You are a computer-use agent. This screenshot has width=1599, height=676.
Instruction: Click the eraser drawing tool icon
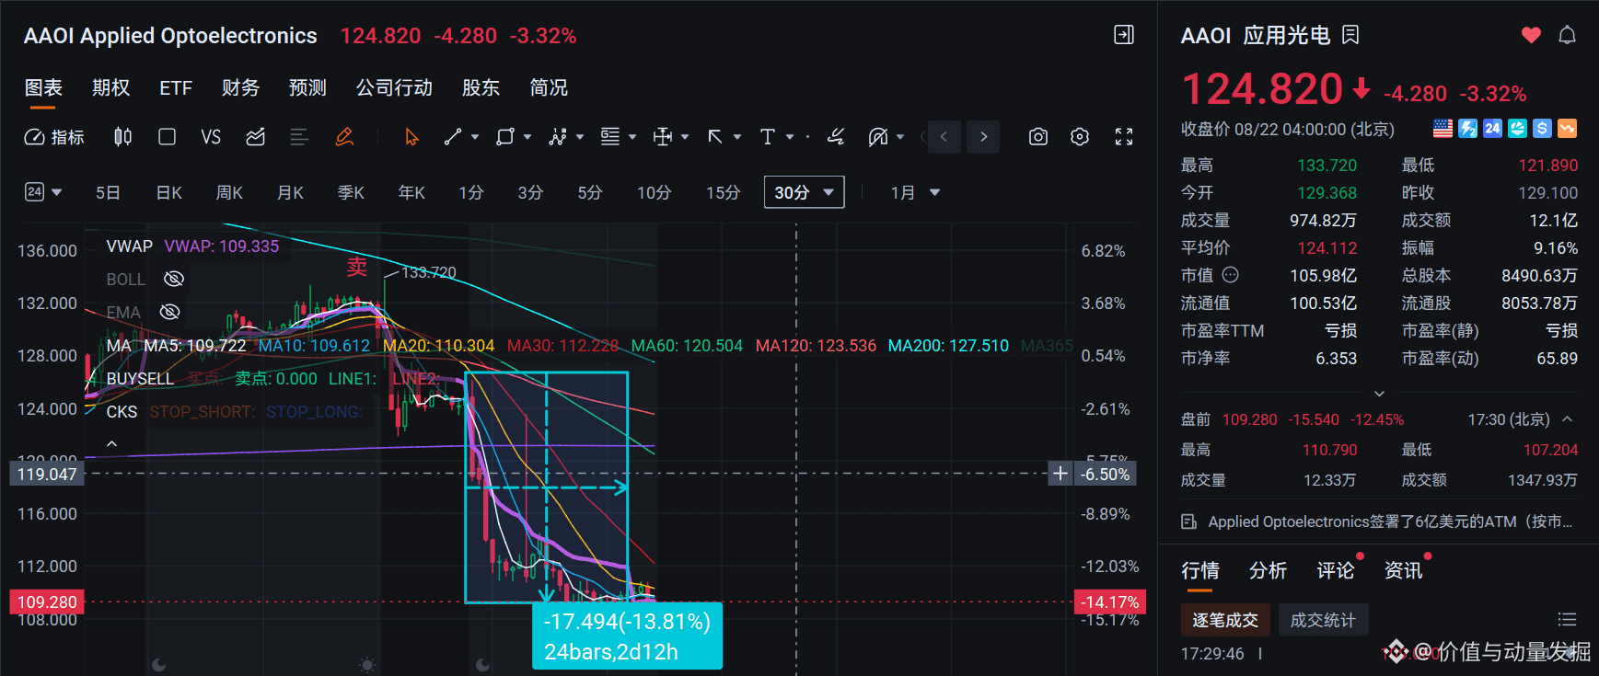pos(836,137)
